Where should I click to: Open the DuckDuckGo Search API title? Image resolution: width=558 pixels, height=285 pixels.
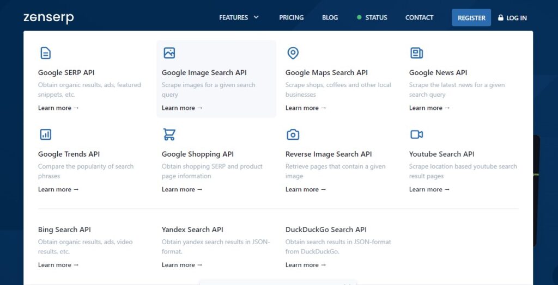(x=326, y=230)
